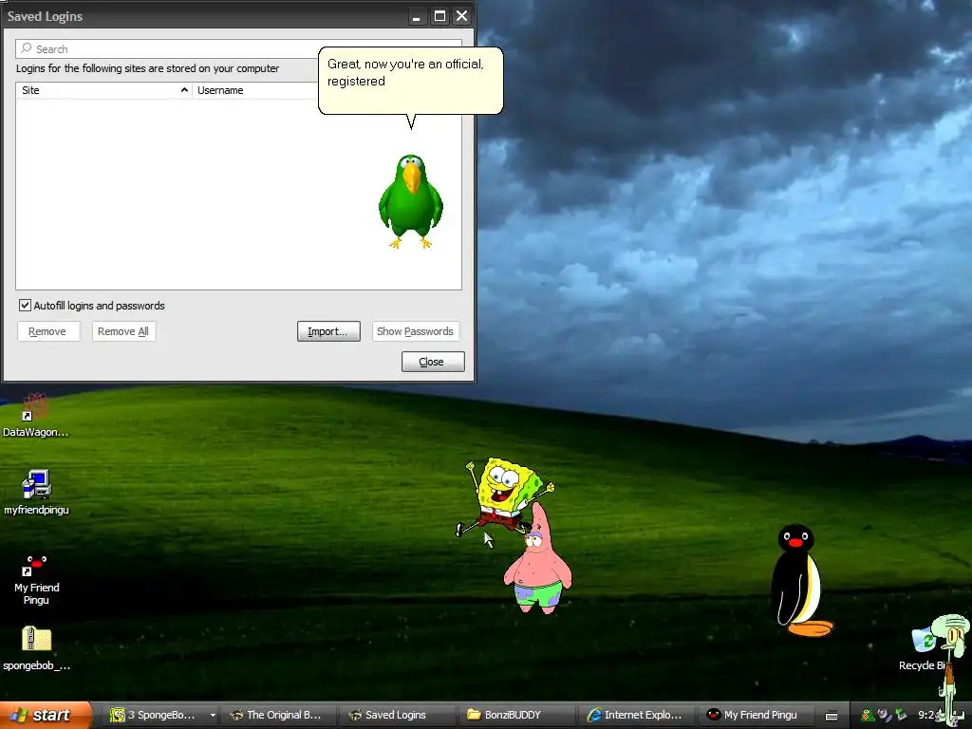Close Saved Logins window with X
The image size is (972, 729).
[462, 16]
